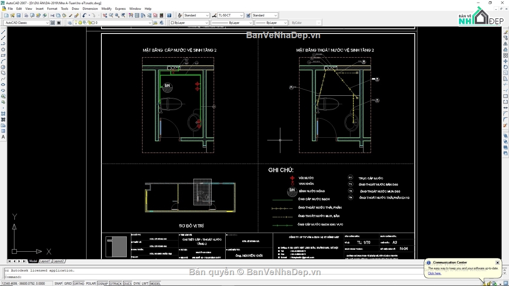Click the Undo arrow icon
This screenshot has width=509, height=286.
tap(84, 15)
